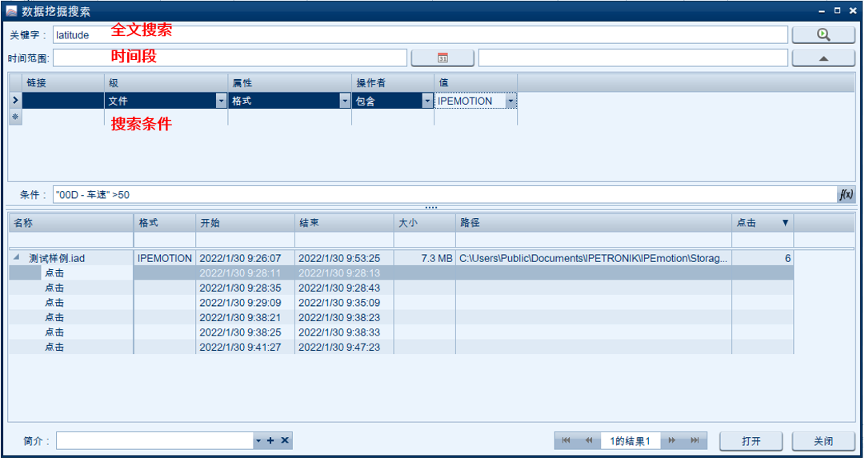Start the search with the magnifier button
The width and height of the screenshot is (865, 461).
pyautogui.click(x=823, y=34)
